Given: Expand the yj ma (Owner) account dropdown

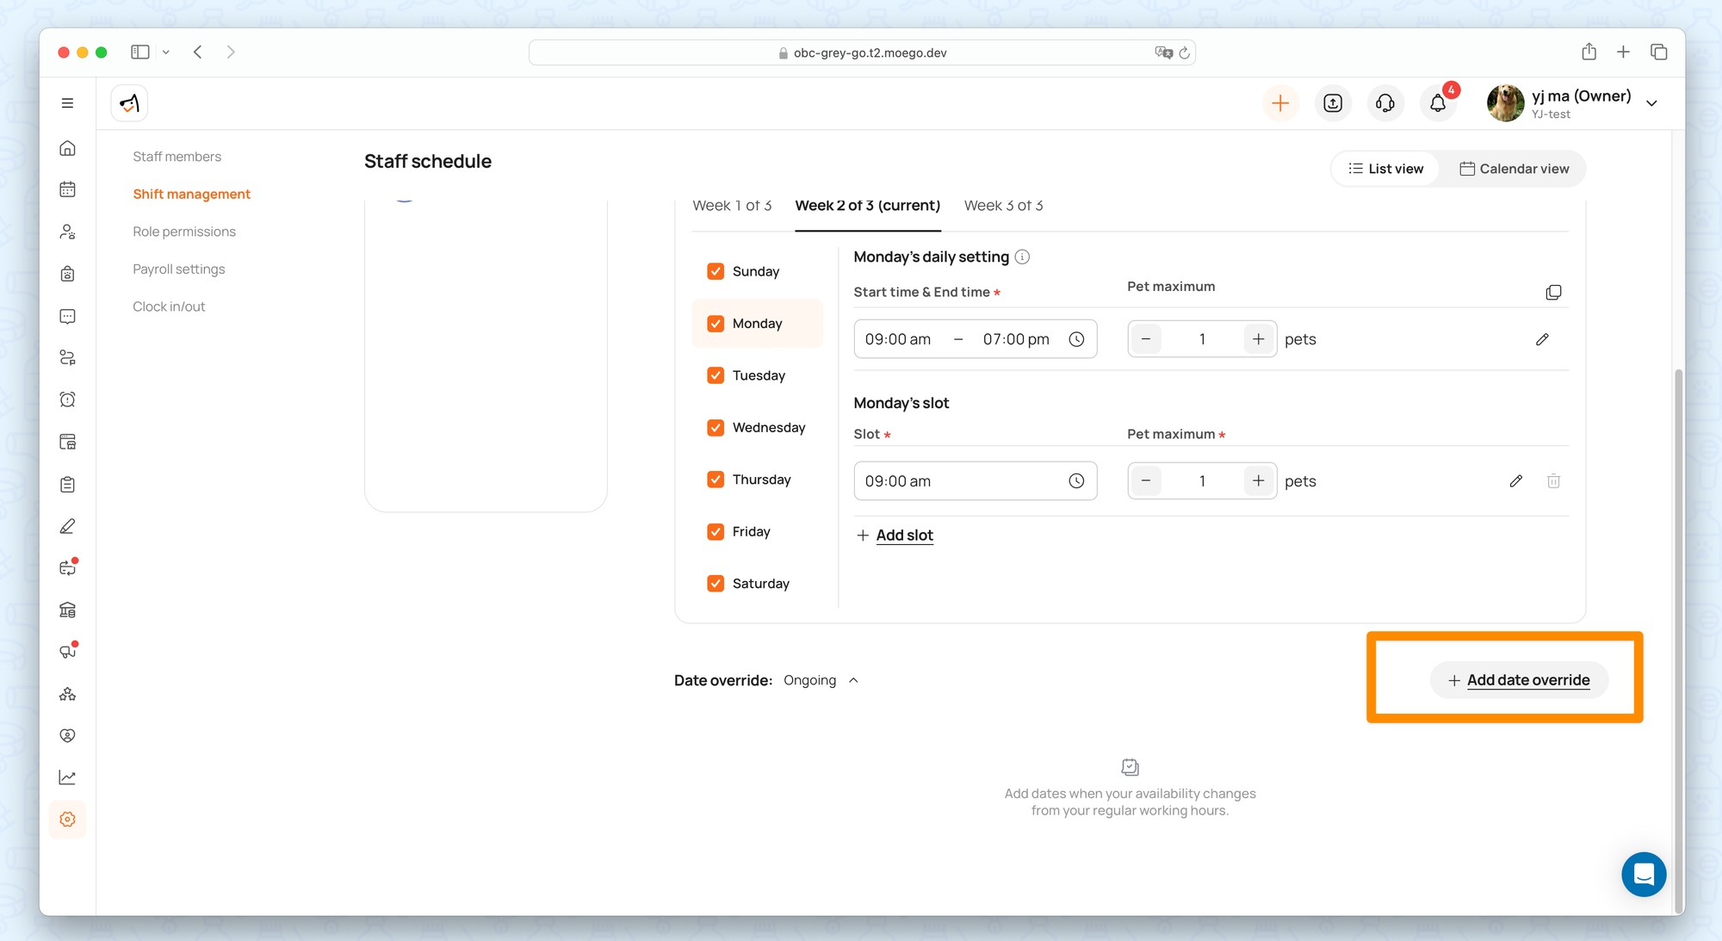Looking at the screenshot, I should pos(1651,103).
